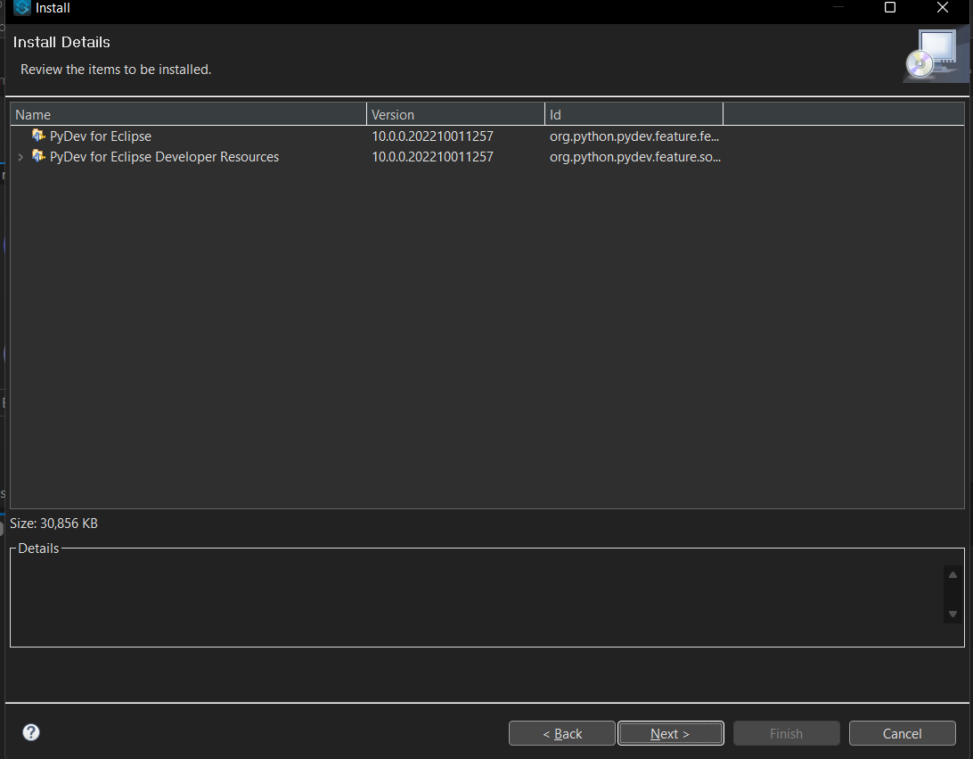This screenshot has width=973, height=759.
Task: Sort items by Version column header
Action: (455, 114)
